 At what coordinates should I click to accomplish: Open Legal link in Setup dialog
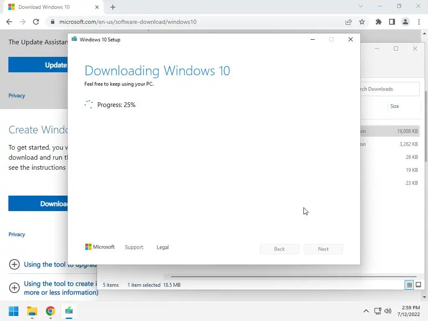[x=163, y=247]
